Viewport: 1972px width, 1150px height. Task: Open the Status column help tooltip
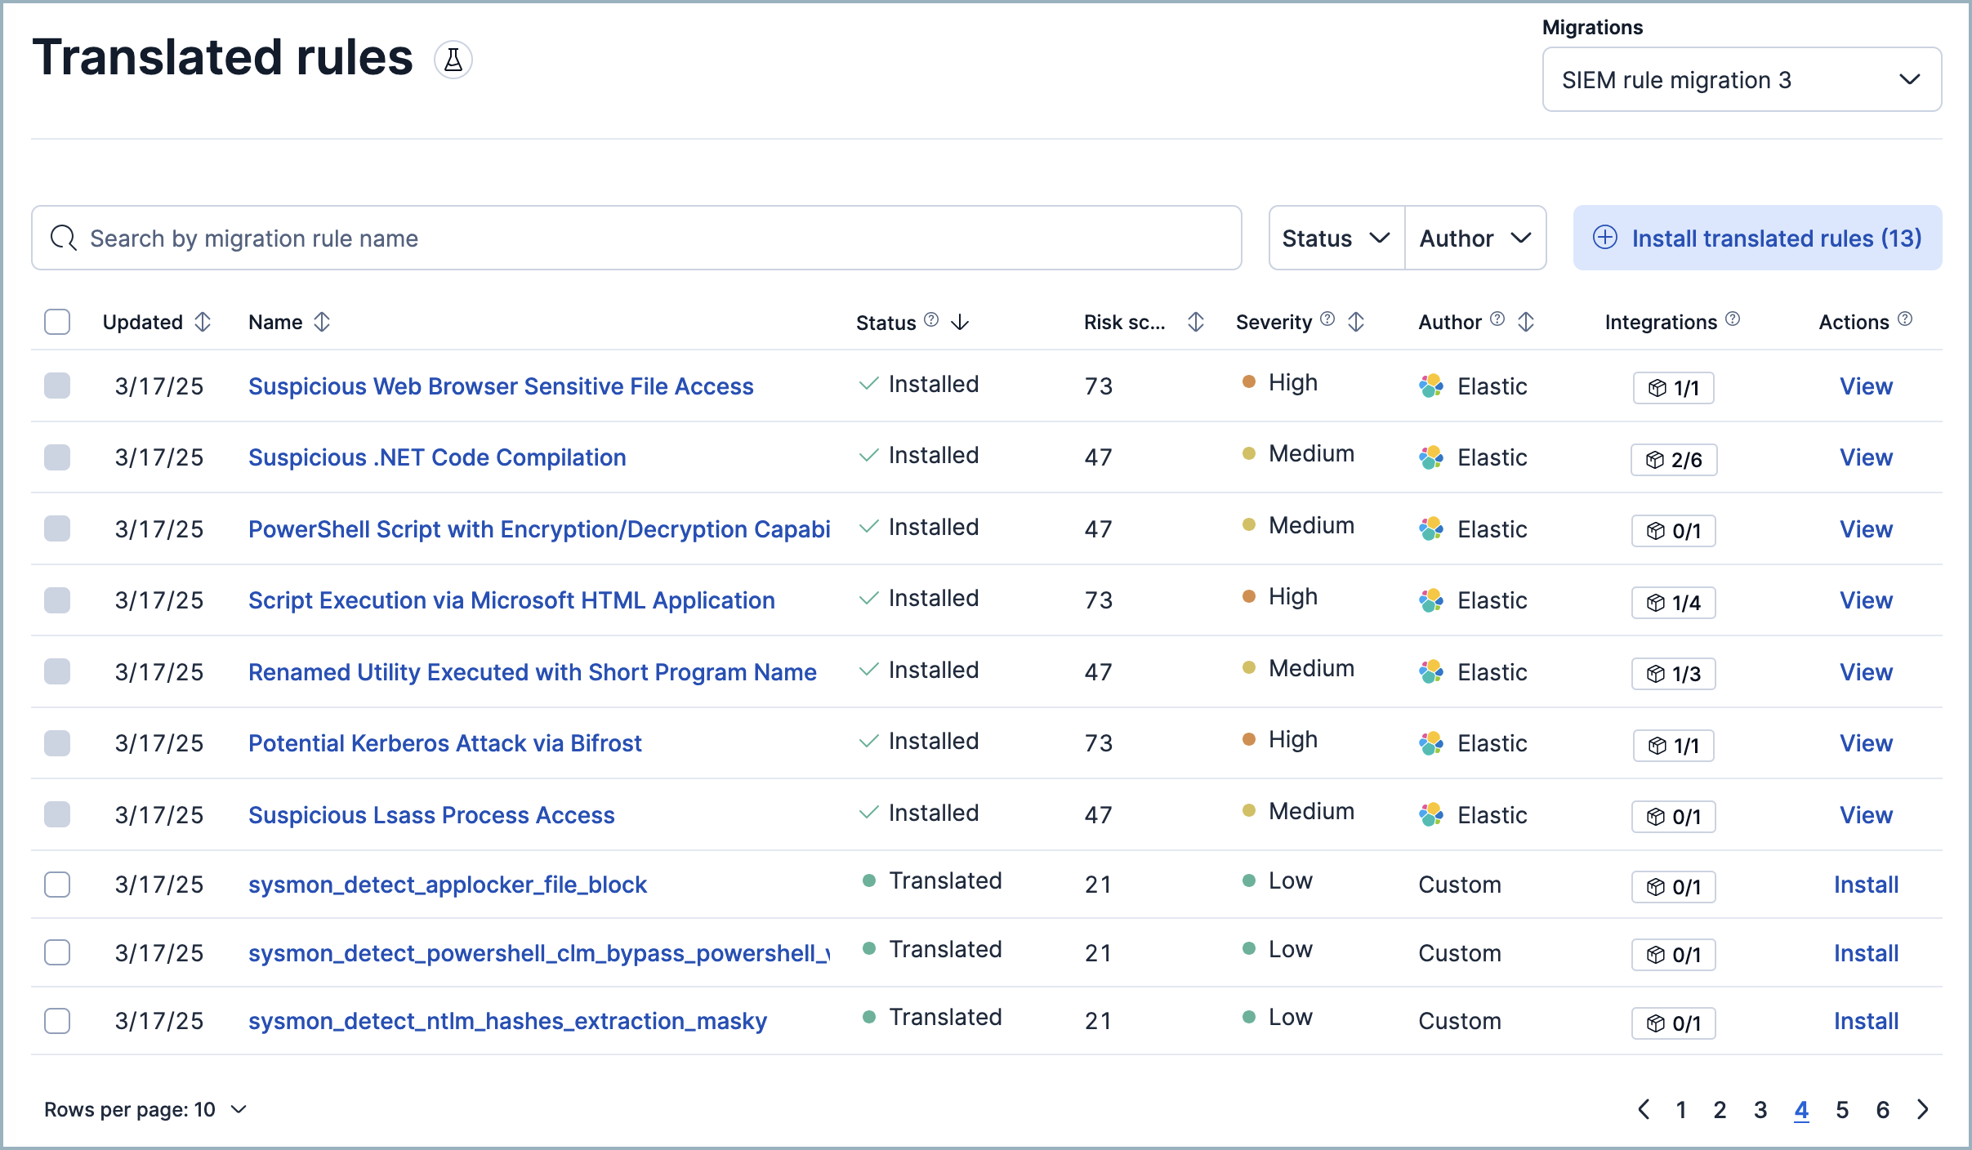point(931,319)
